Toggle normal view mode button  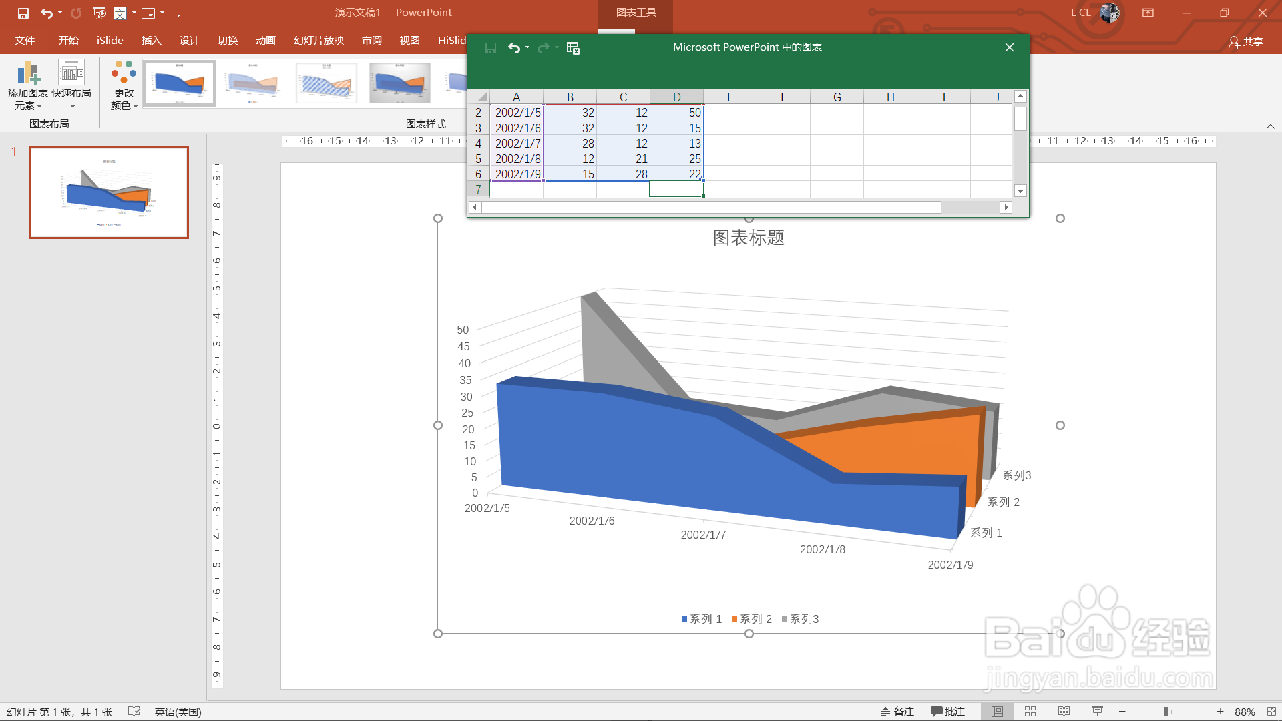pyautogui.click(x=997, y=712)
